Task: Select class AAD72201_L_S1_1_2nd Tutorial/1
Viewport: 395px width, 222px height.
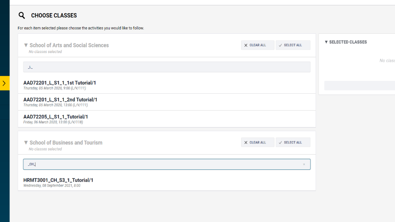Action: click(x=167, y=102)
